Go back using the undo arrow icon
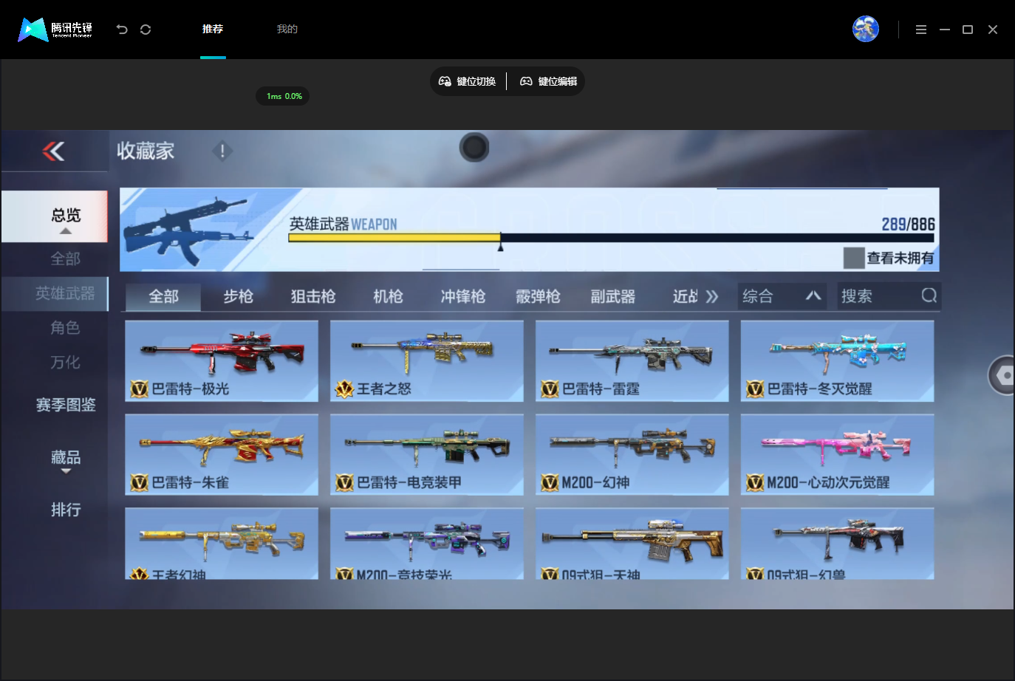 pos(122,30)
